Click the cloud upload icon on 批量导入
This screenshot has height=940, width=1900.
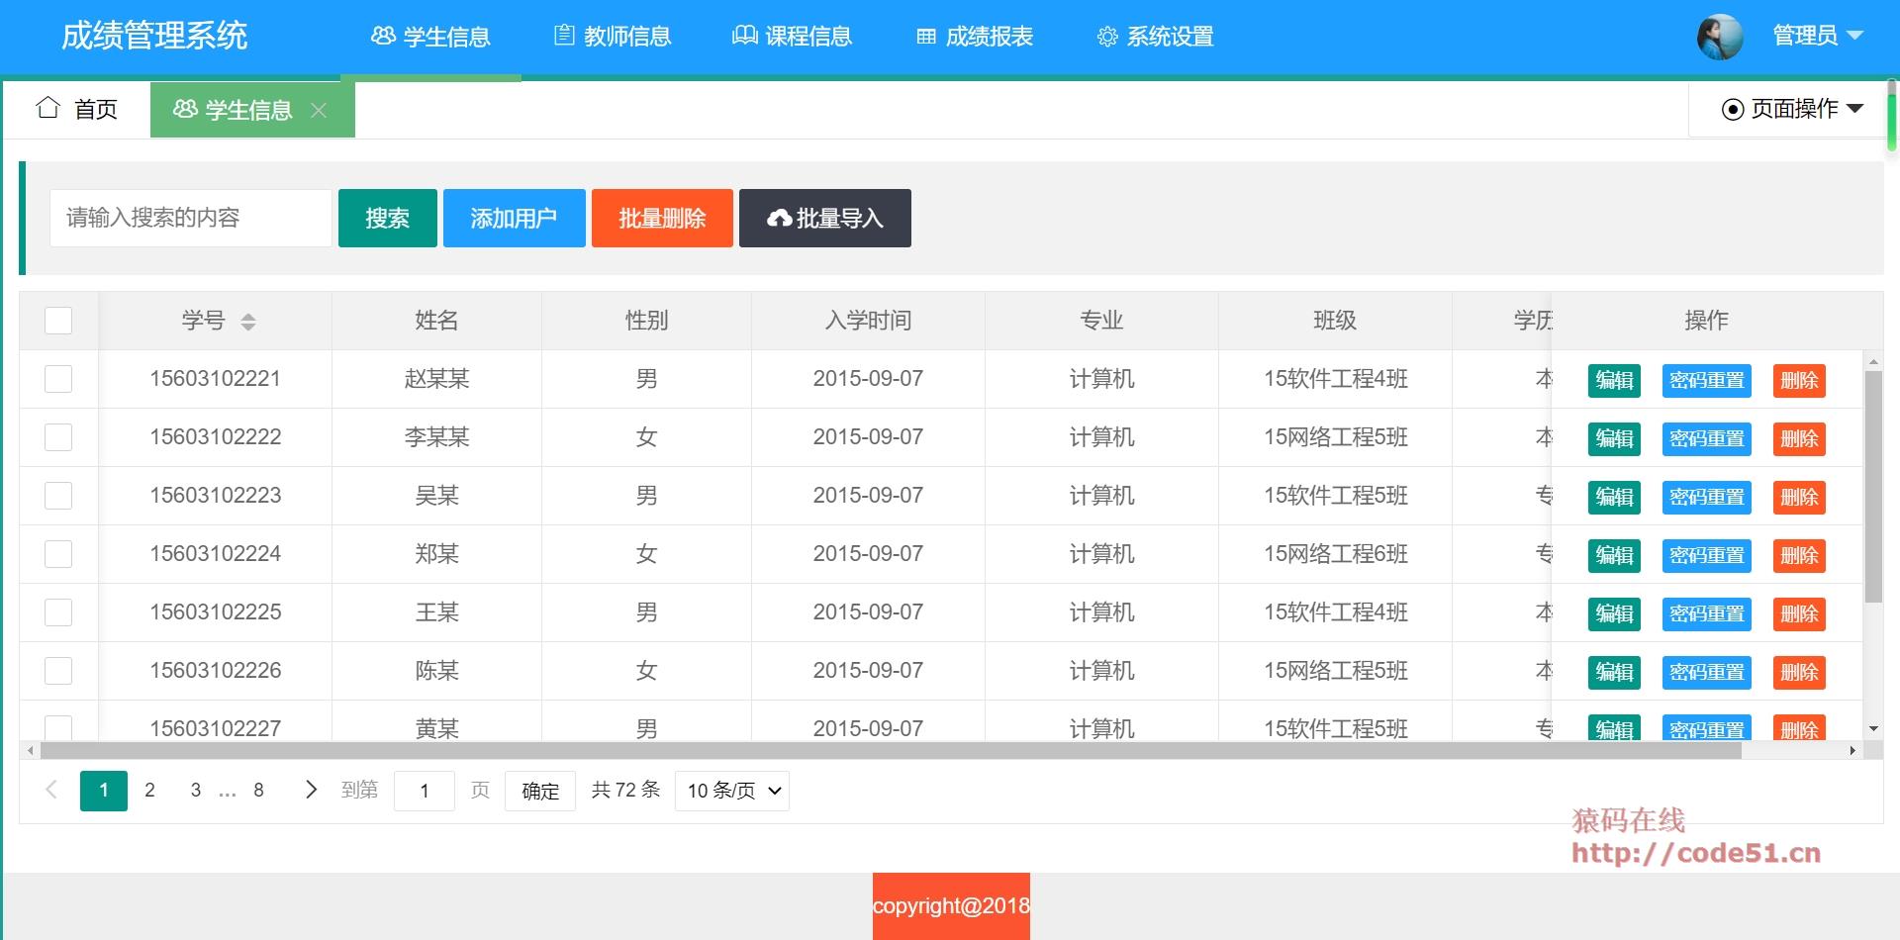780,219
